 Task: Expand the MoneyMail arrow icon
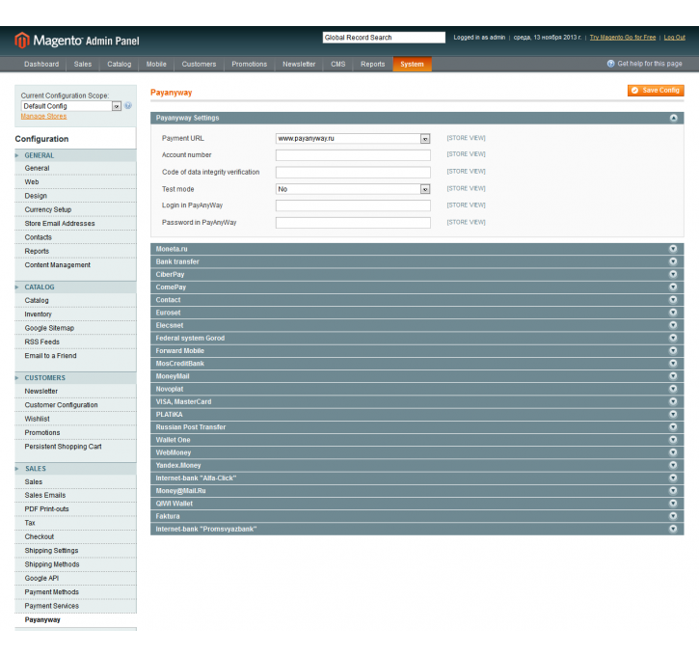point(673,376)
